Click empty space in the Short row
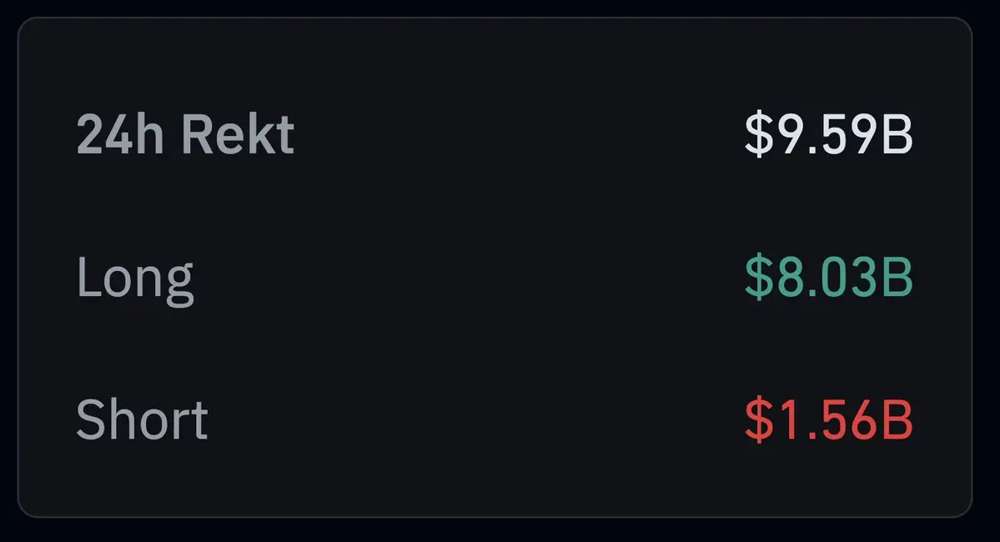The height and width of the screenshot is (542, 1000). 475,419
